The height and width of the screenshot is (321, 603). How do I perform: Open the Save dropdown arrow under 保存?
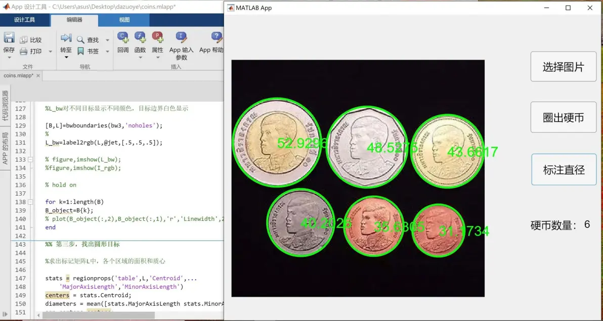[9, 58]
